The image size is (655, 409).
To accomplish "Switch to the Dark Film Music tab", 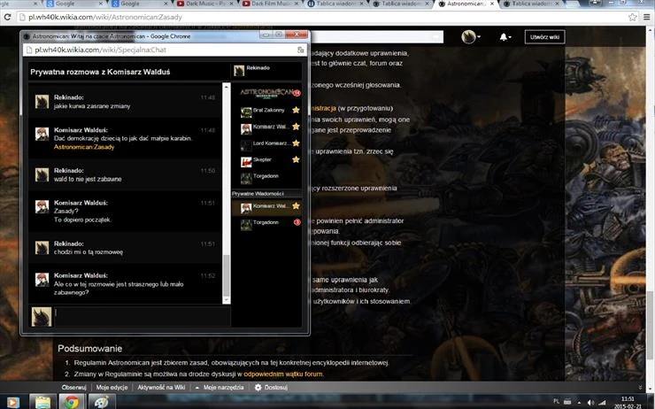I will click(271, 4).
